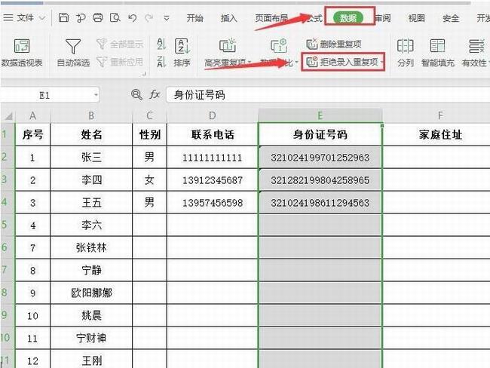Click the export-to-PDF icon next to Save

pyautogui.click(x=81, y=18)
